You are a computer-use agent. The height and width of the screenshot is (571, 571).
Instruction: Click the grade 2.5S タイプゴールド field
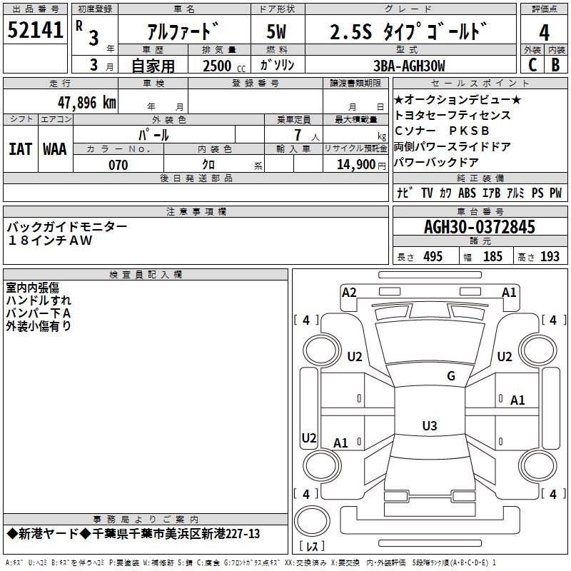pyautogui.click(x=409, y=32)
